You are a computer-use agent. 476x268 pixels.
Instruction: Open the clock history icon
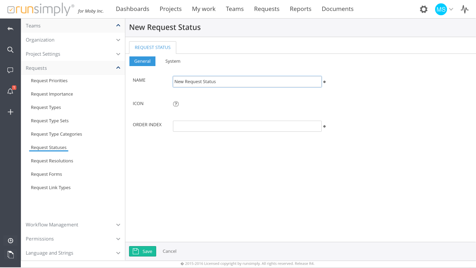pos(10,241)
